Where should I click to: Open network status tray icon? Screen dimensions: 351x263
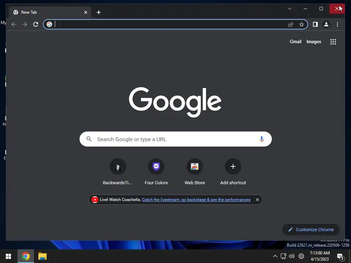coord(283,256)
